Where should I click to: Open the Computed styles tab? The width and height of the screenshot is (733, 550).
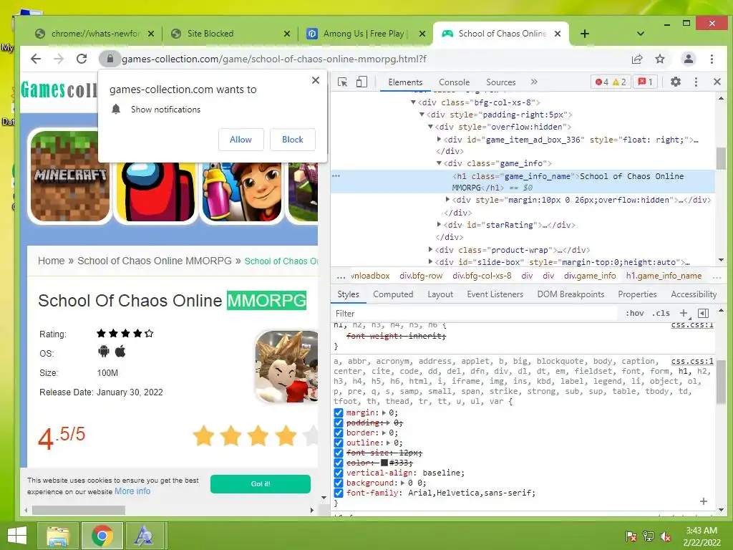(393, 294)
